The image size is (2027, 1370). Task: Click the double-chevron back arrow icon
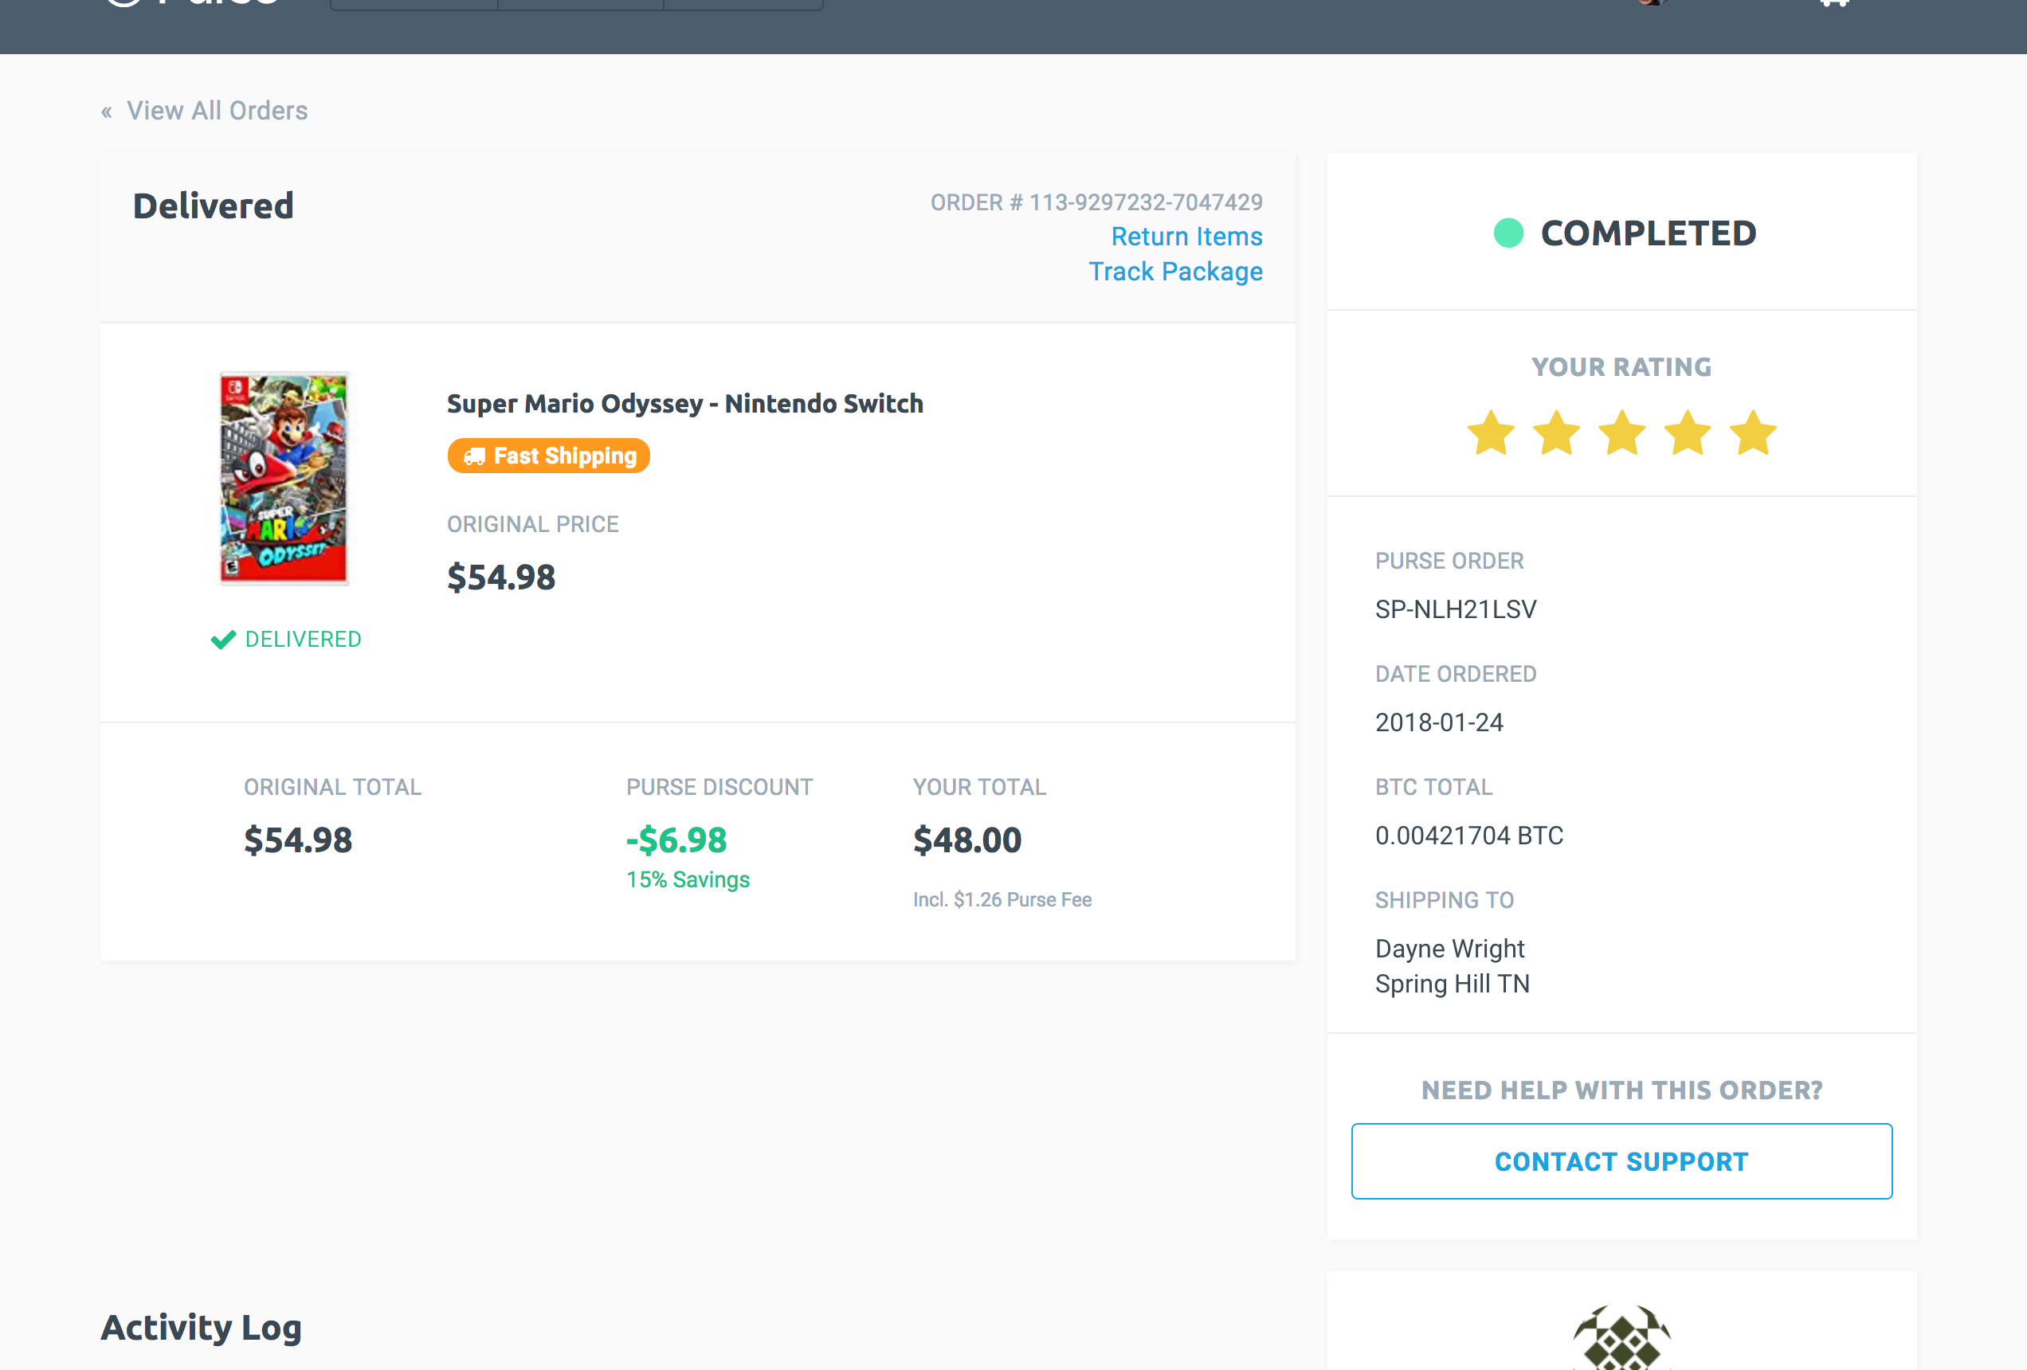[x=107, y=112]
